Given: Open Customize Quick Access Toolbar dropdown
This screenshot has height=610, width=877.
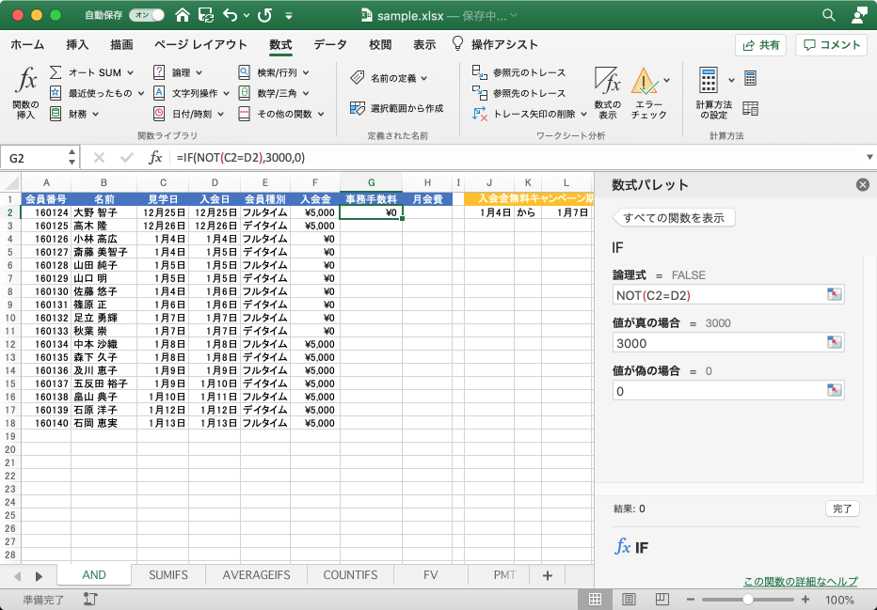Looking at the screenshot, I should (289, 16).
